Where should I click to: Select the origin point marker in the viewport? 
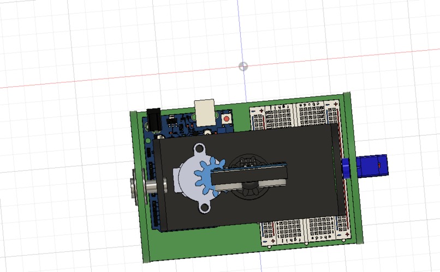243,67
